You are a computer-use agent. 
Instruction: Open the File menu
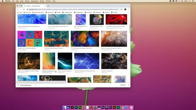tap(13, 1)
